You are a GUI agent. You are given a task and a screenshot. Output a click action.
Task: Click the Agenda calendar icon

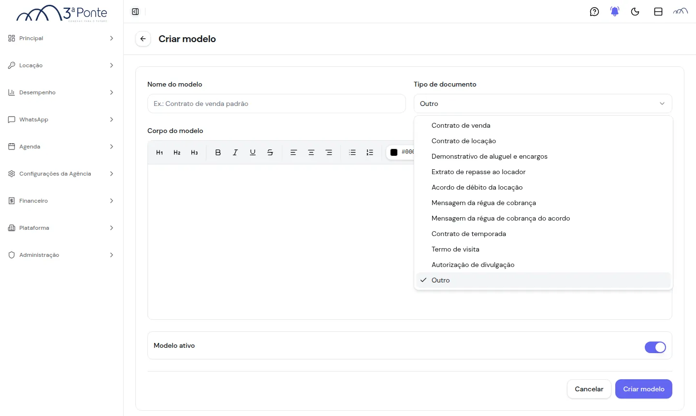coord(12,147)
